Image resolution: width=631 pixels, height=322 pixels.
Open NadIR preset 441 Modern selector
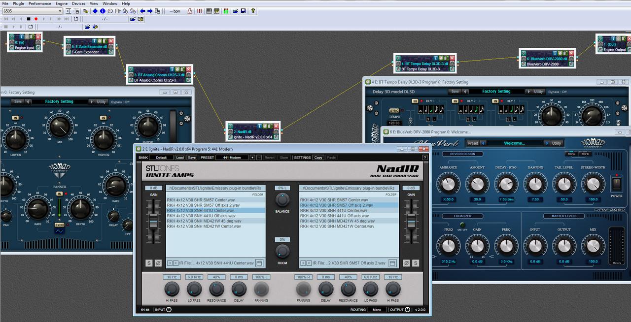tap(232, 158)
